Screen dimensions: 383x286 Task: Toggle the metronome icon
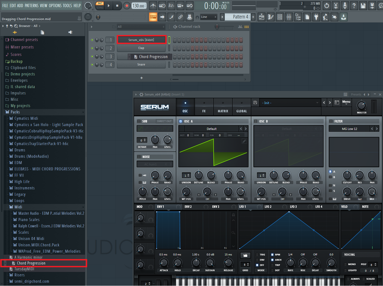click(153, 6)
